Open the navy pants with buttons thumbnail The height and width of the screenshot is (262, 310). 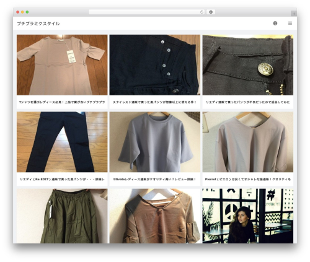pos(155,65)
